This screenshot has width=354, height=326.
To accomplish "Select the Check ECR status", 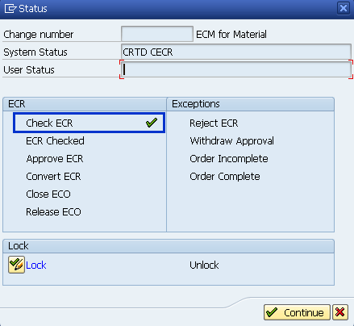I will pyautogui.click(x=49, y=123).
